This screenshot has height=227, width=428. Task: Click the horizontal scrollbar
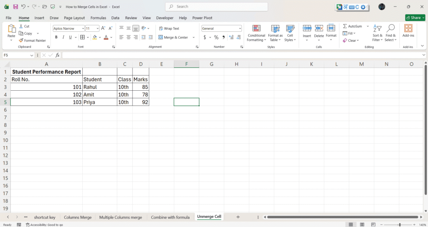click(343, 217)
